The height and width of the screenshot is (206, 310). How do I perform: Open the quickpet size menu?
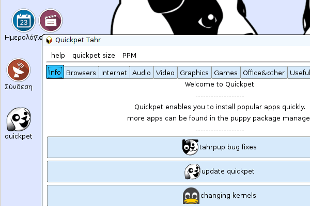coord(94,56)
